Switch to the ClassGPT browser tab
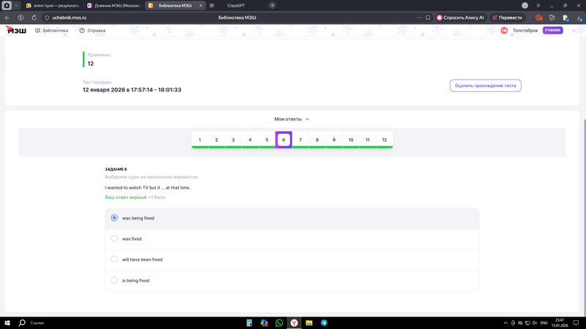Screen dimensions: 586x329 [x=234, y=5]
